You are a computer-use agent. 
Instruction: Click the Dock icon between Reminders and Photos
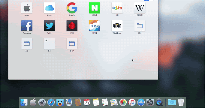point(114,102)
